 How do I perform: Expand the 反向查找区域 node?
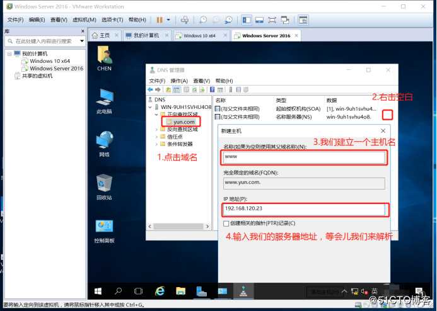click(x=156, y=129)
